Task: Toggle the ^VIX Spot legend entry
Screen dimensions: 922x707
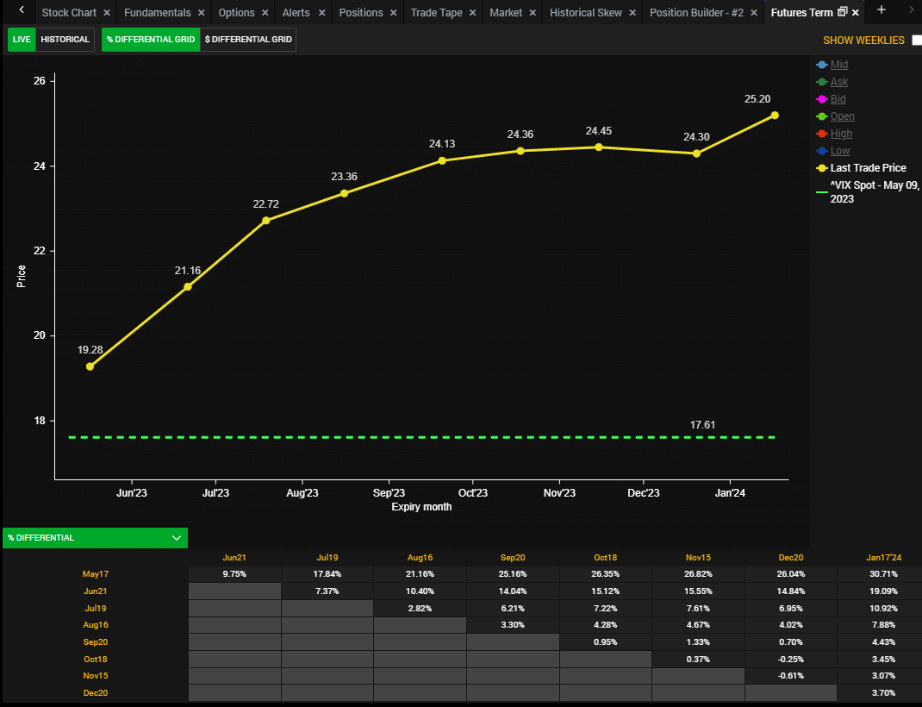Action: [x=868, y=191]
